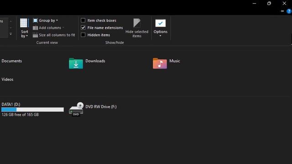Image resolution: width=292 pixels, height=164 pixels.
Task: Select DATA1 (D:) drive label
Action: pos(11,104)
